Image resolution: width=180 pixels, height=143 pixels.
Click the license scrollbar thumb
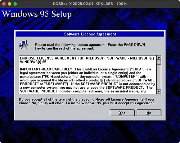pyautogui.click(x=159, y=62)
